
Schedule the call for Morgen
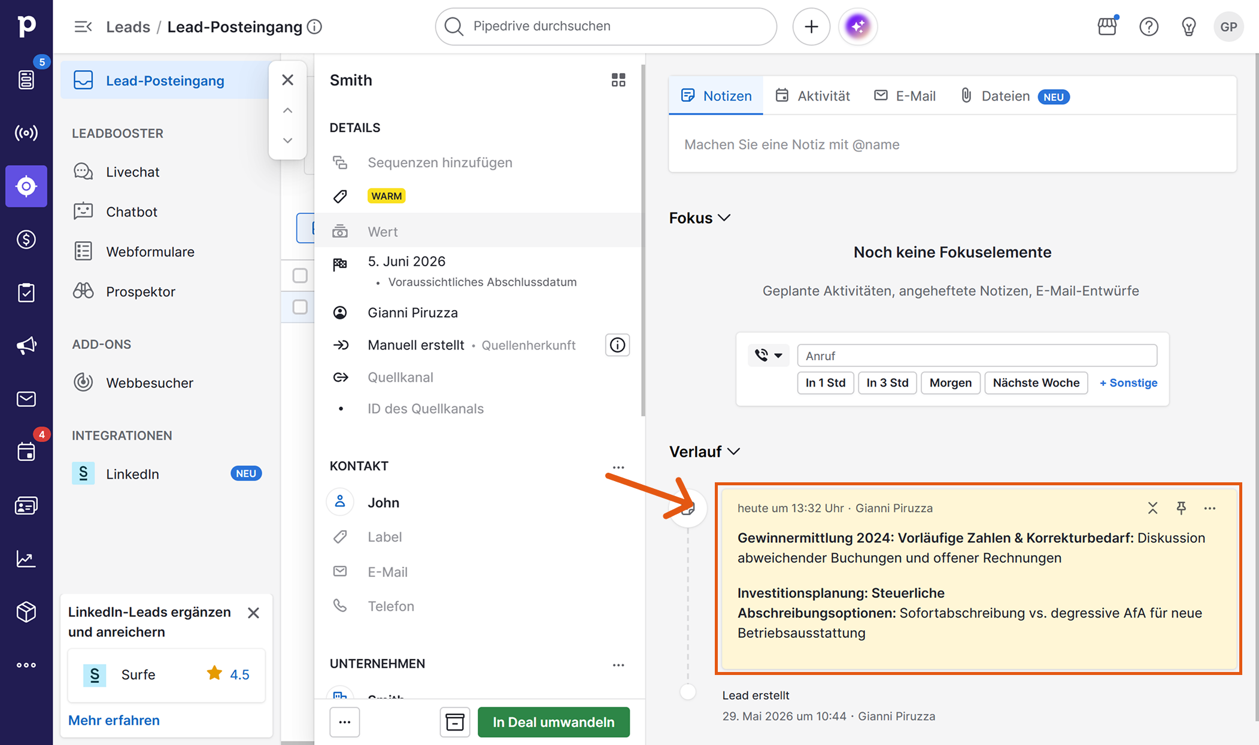951,382
